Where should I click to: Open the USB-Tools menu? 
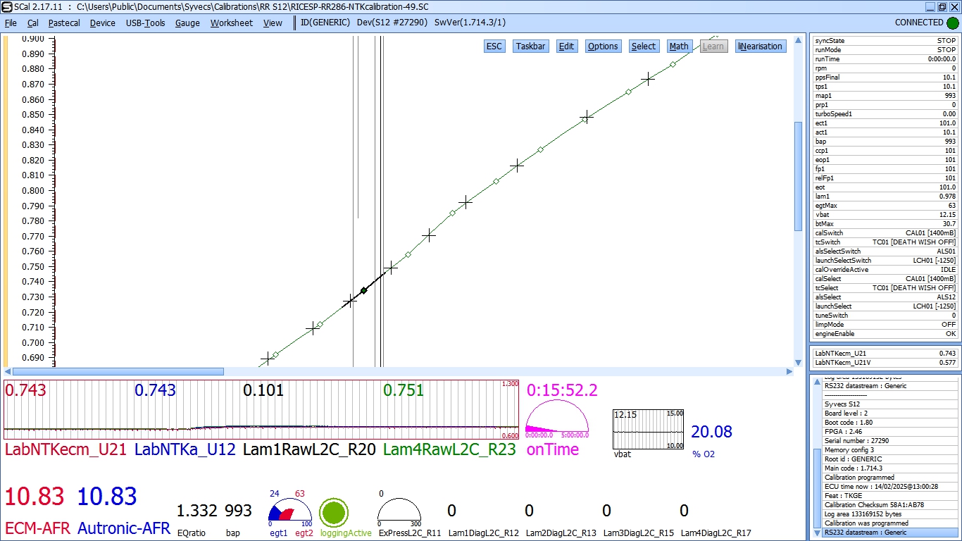(x=145, y=23)
